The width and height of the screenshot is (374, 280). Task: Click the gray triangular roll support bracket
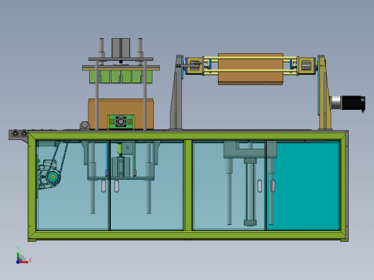point(176,93)
